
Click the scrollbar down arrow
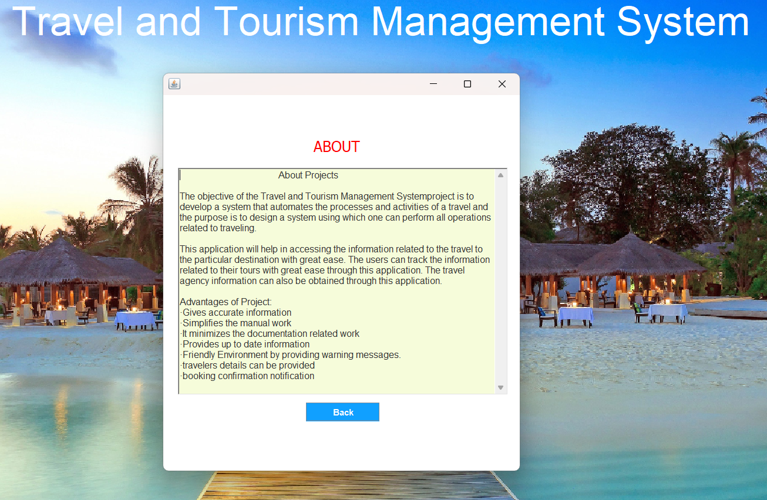tap(501, 388)
